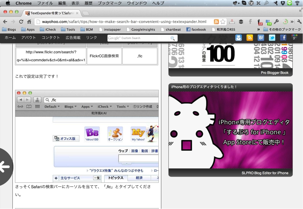The image size is (303, 209).
Task: Open the ブックマーク menu
Action: pos(110,3)
